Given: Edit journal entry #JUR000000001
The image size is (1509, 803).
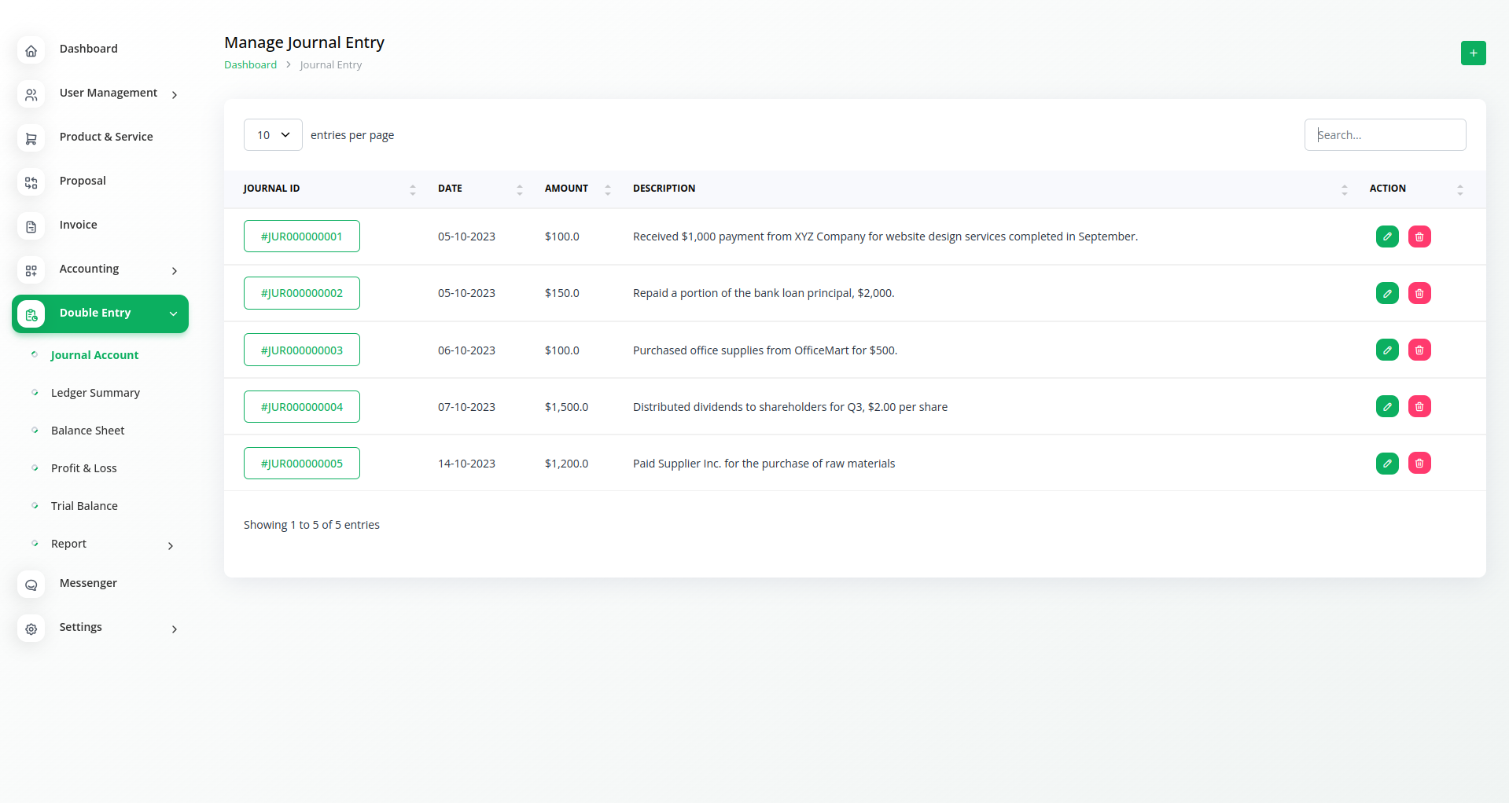Looking at the screenshot, I should 1387,236.
